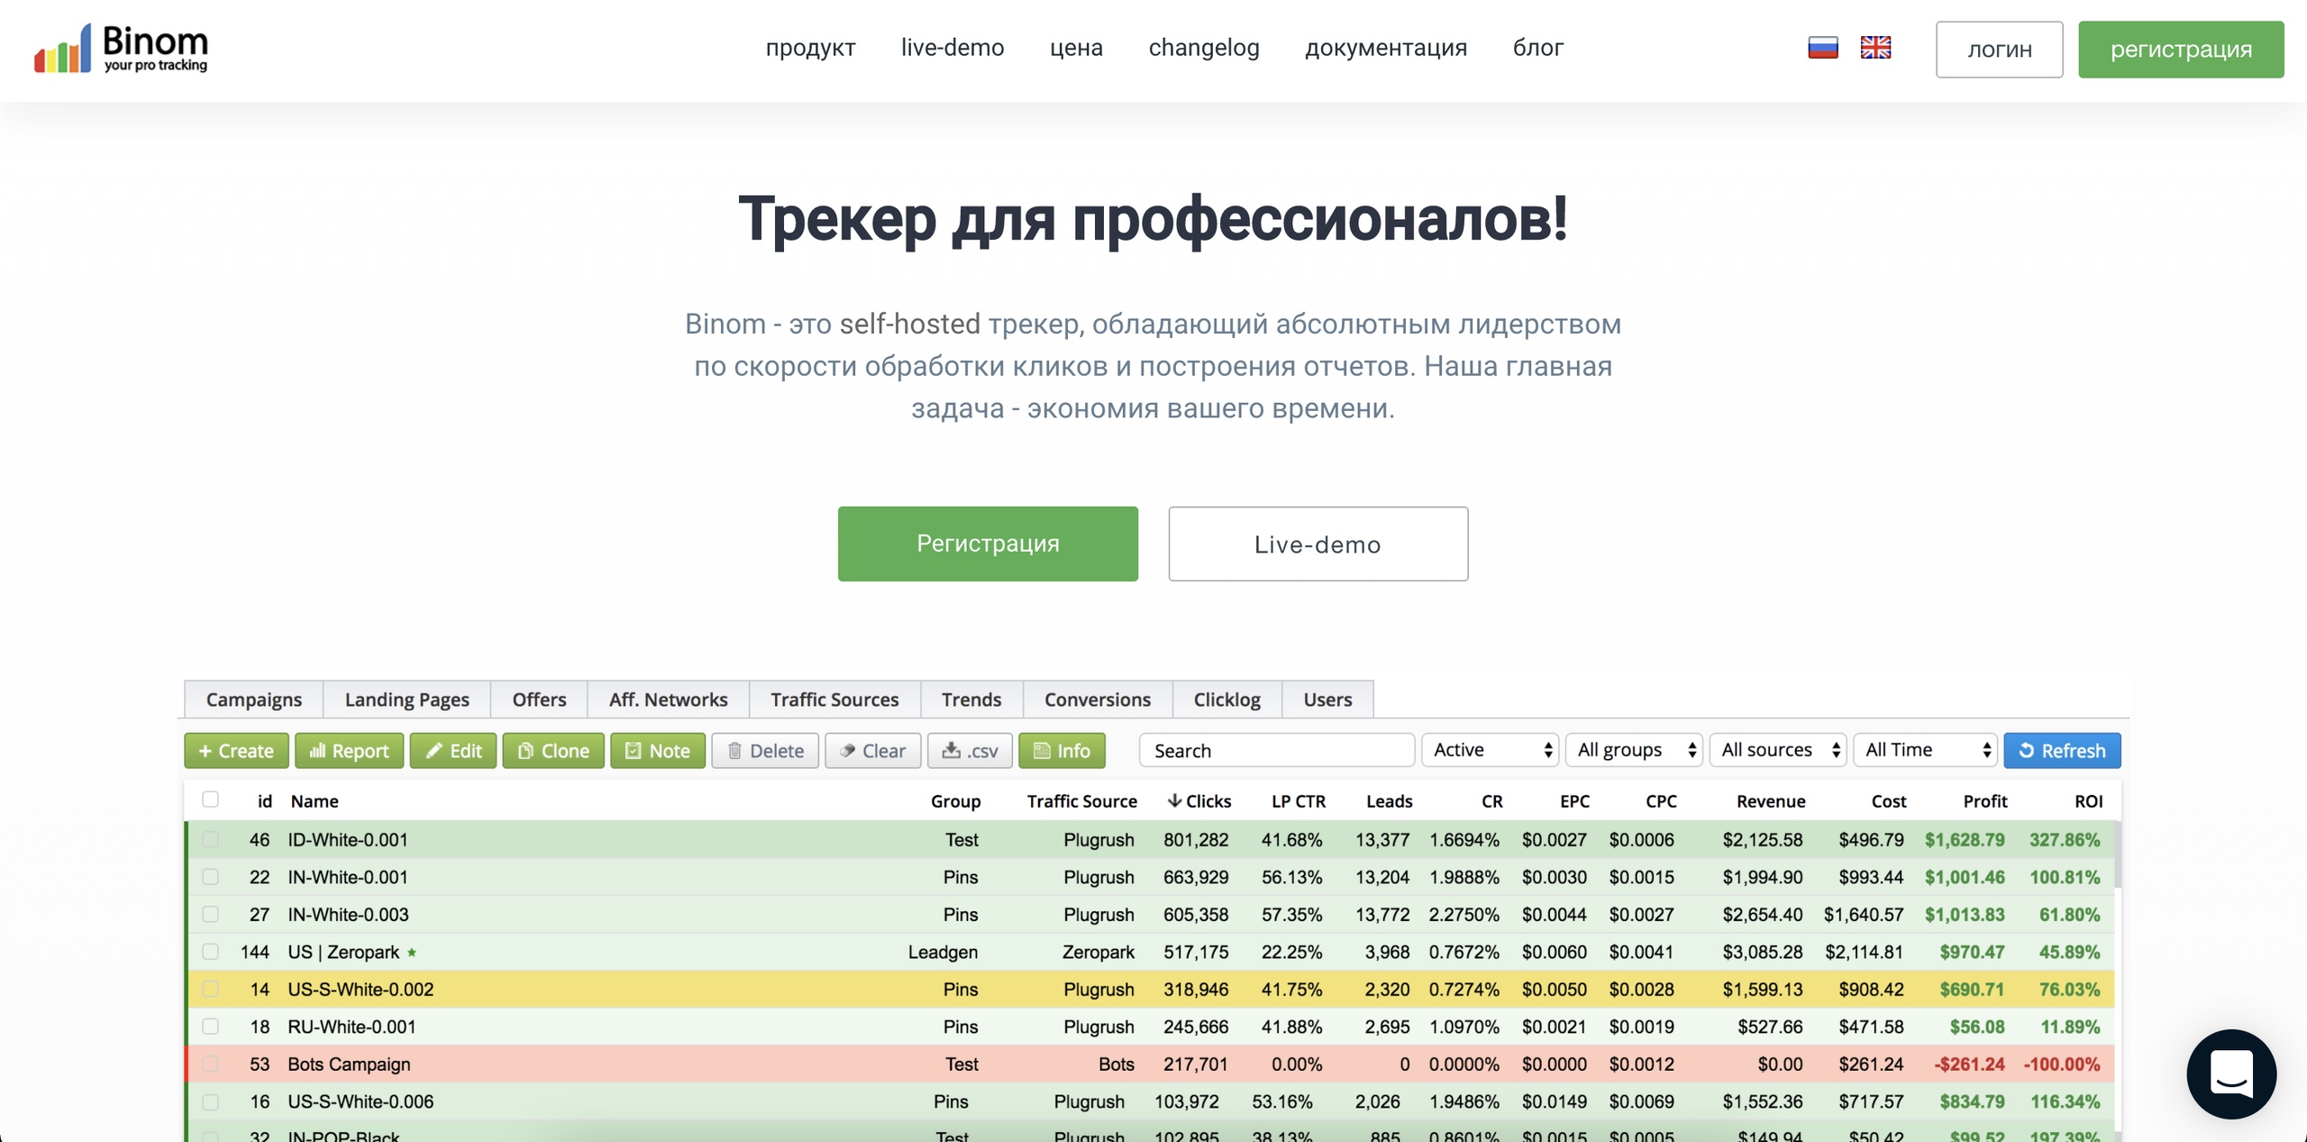The width and height of the screenshot is (2307, 1142).
Task: Click the Clone copy button
Action: click(553, 751)
